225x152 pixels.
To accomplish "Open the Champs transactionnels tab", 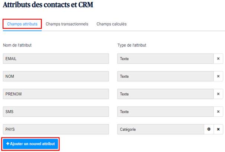I will click(x=67, y=24).
